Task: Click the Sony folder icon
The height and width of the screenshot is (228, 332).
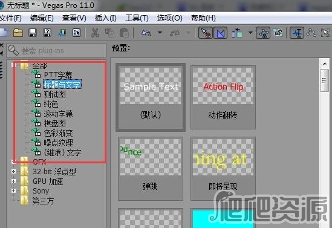Action: coord(24,191)
